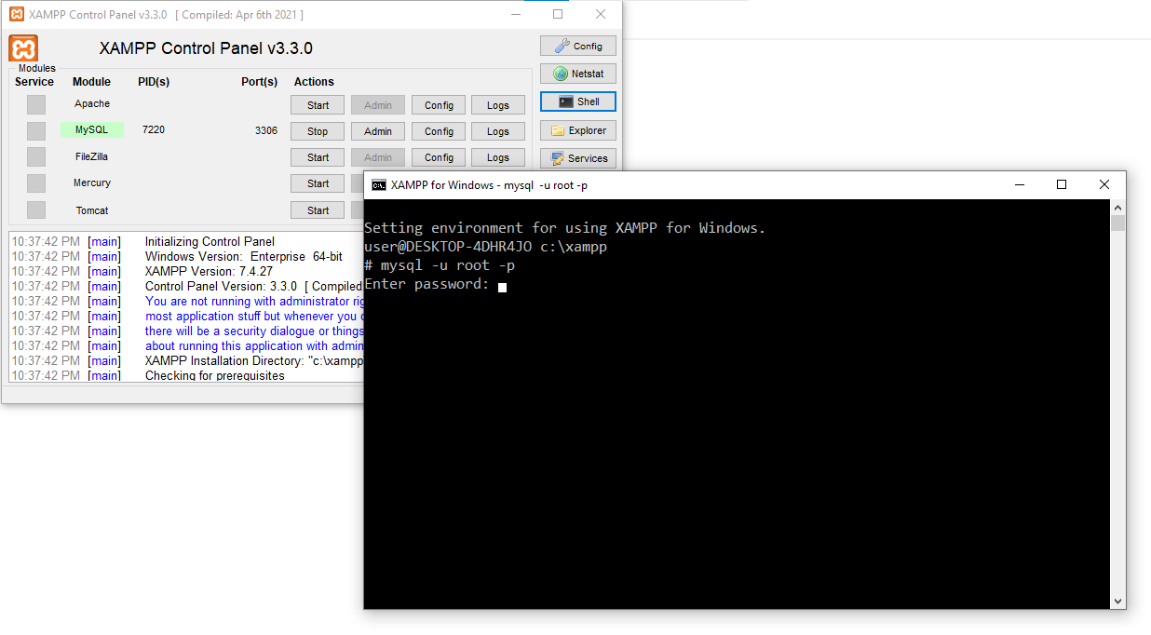Click the shell window scrollbar up arrow
The image size is (1151, 635).
(x=1118, y=206)
